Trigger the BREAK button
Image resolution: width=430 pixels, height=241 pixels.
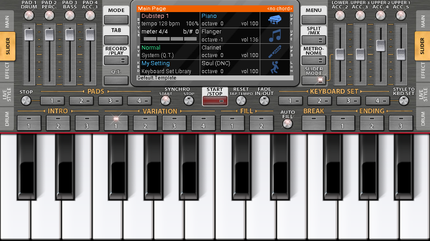(x=314, y=123)
